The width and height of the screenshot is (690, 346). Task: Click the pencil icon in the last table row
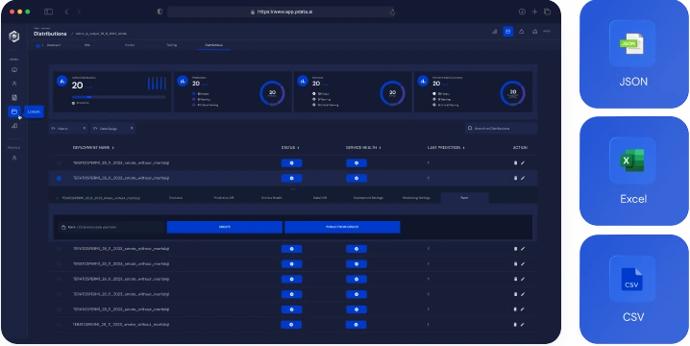click(x=523, y=325)
